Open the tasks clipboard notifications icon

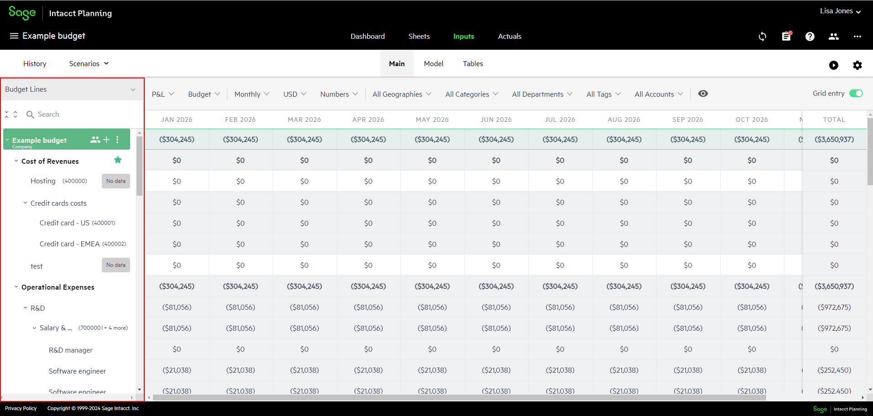tap(786, 36)
